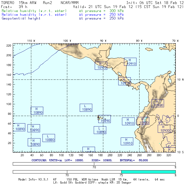
Task: Click the '90 W' longitude label
Action: [x=103, y=41]
